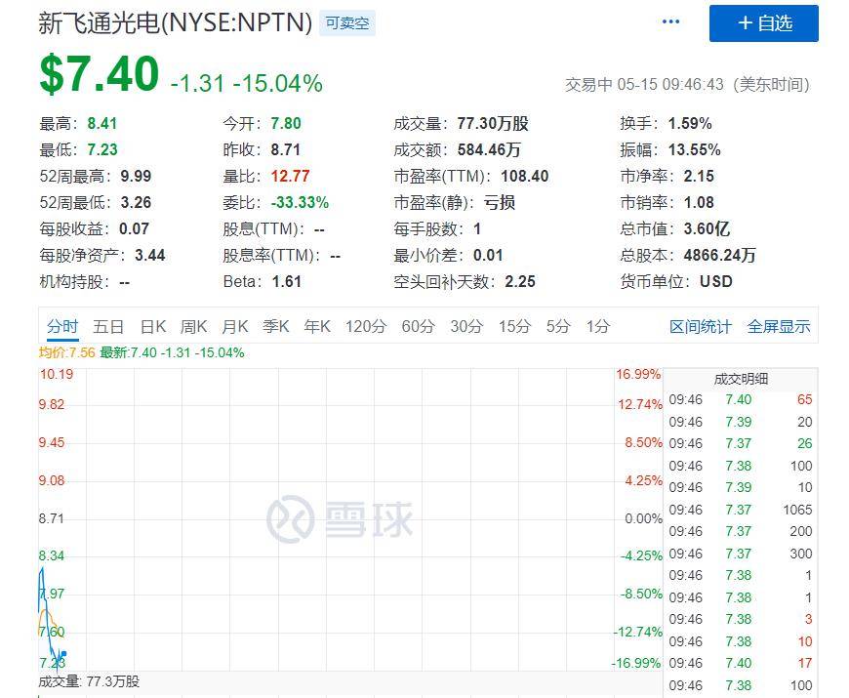The height and width of the screenshot is (698, 849).
Task: Select the 季K quarterly chart tab
Action: [x=276, y=326]
